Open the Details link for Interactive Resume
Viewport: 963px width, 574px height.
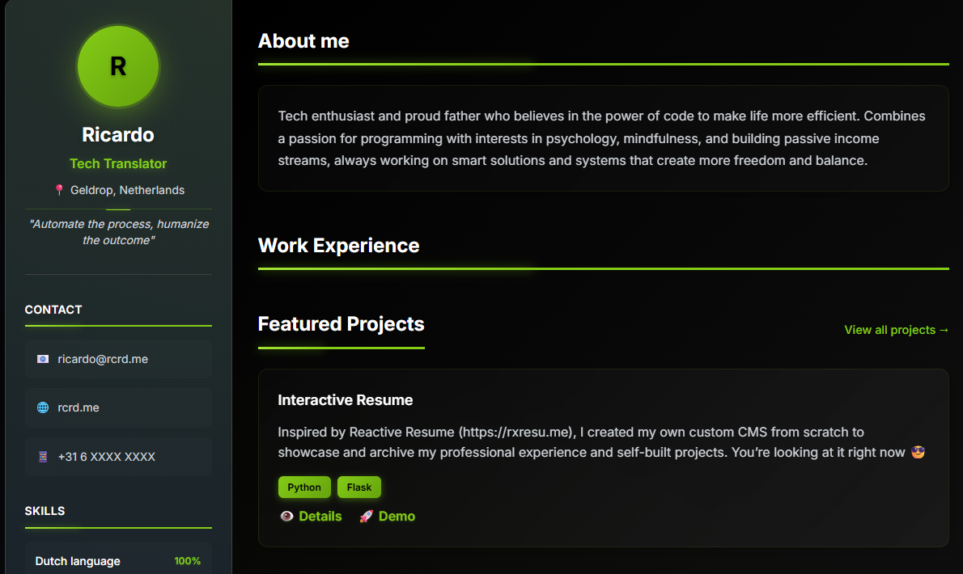click(320, 516)
